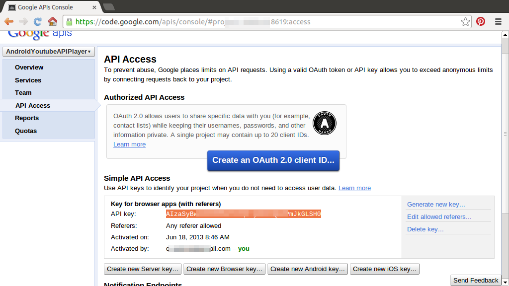The height and width of the screenshot is (286, 509).
Task: Click the Send Feedback button
Action: point(475,280)
